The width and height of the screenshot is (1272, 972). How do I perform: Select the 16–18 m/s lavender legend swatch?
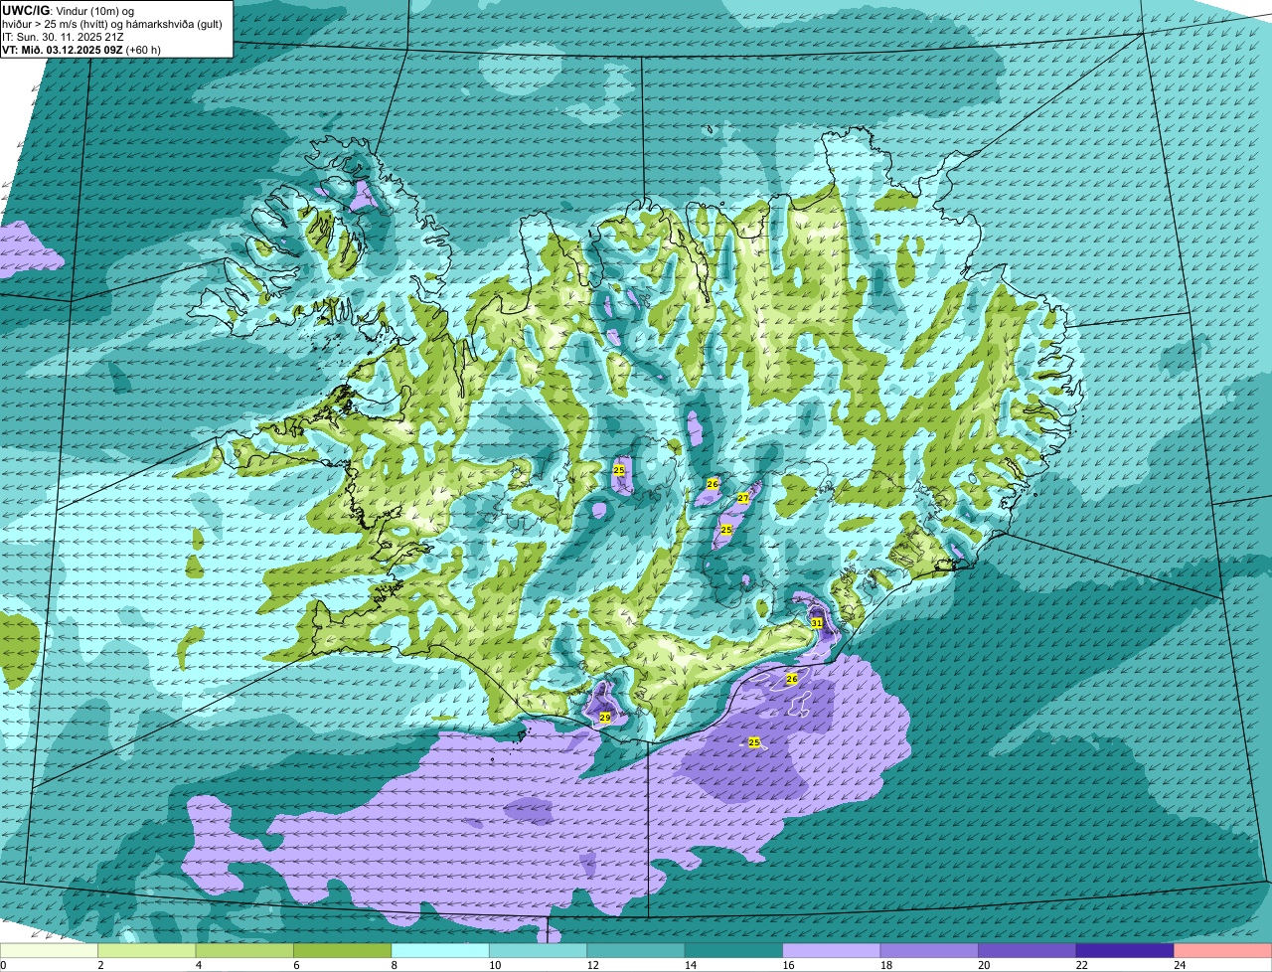[832, 951]
